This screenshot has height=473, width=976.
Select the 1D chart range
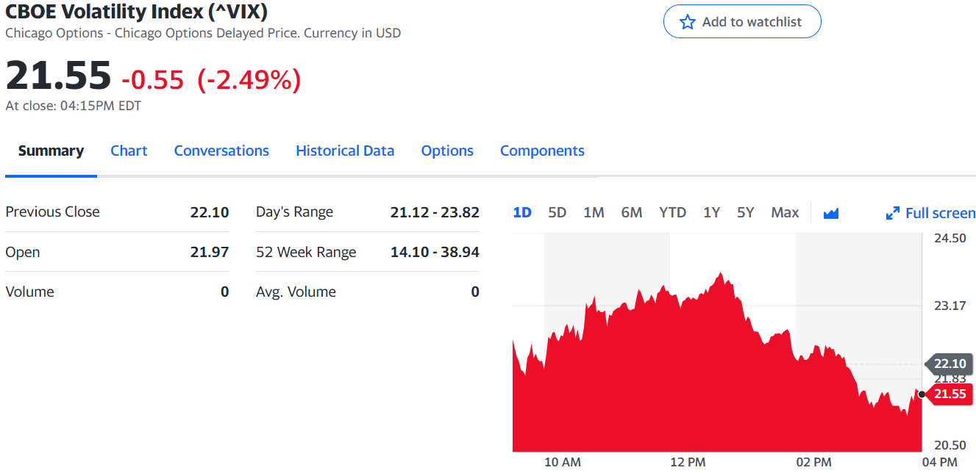coord(522,212)
